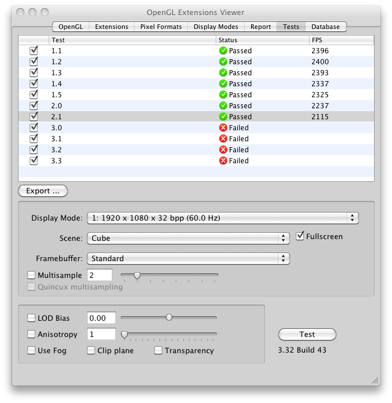
Task: Click the Multisample value field
Action: [100, 275]
